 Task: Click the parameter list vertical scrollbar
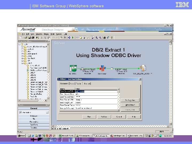(x=118, y=99)
